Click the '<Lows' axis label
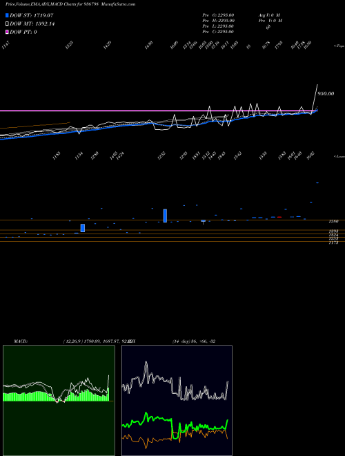This screenshot has width=345, height=456. click(x=339, y=156)
